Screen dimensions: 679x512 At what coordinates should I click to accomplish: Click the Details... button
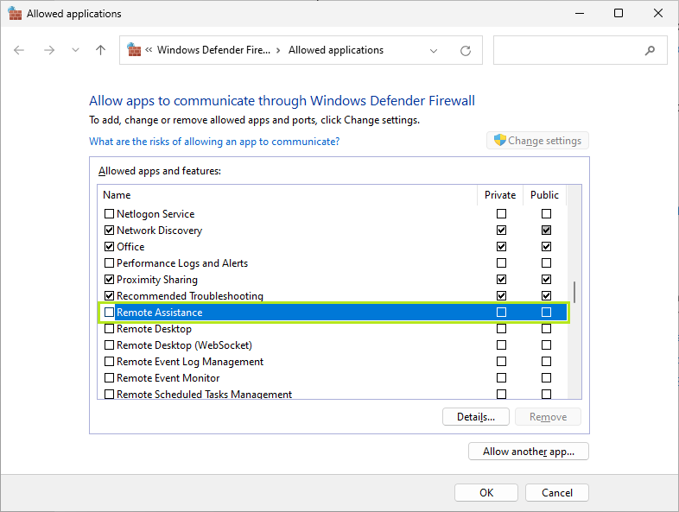click(476, 417)
